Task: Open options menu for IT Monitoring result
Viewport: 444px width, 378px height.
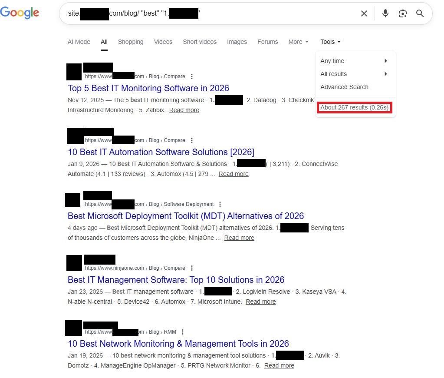Action: 192,76
